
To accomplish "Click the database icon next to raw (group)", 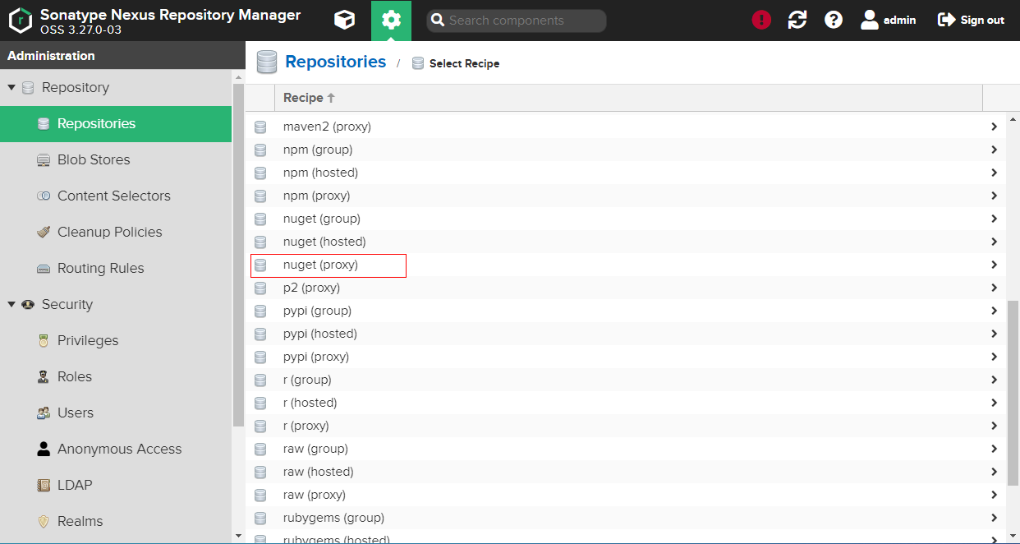I will (x=260, y=449).
